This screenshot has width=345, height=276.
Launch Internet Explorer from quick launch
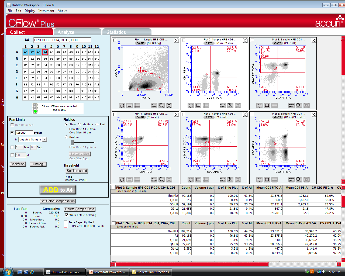pos(32,272)
